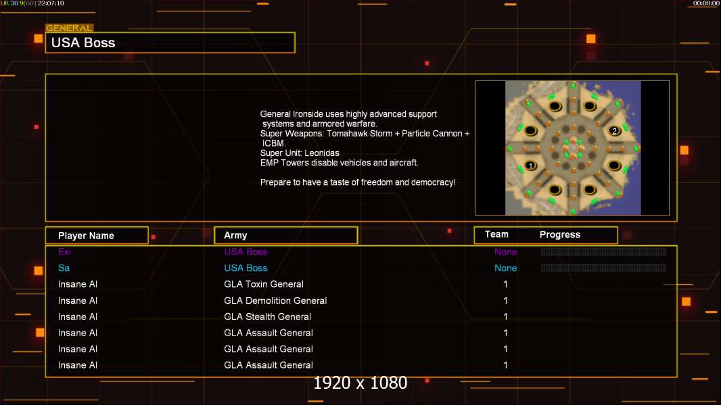Select player name Exi

(x=64, y=252)
